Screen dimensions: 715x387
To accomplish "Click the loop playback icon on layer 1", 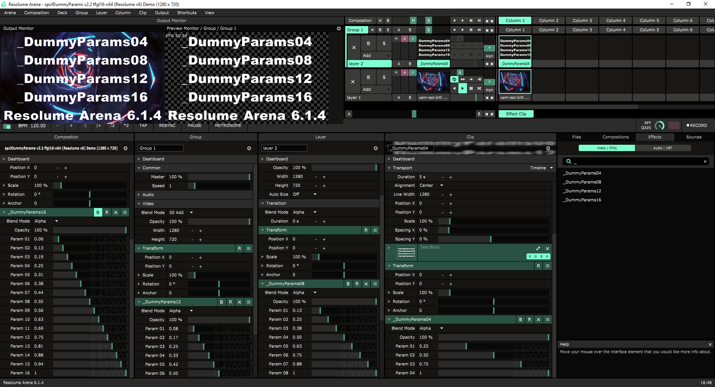I will tap(454, 79).
